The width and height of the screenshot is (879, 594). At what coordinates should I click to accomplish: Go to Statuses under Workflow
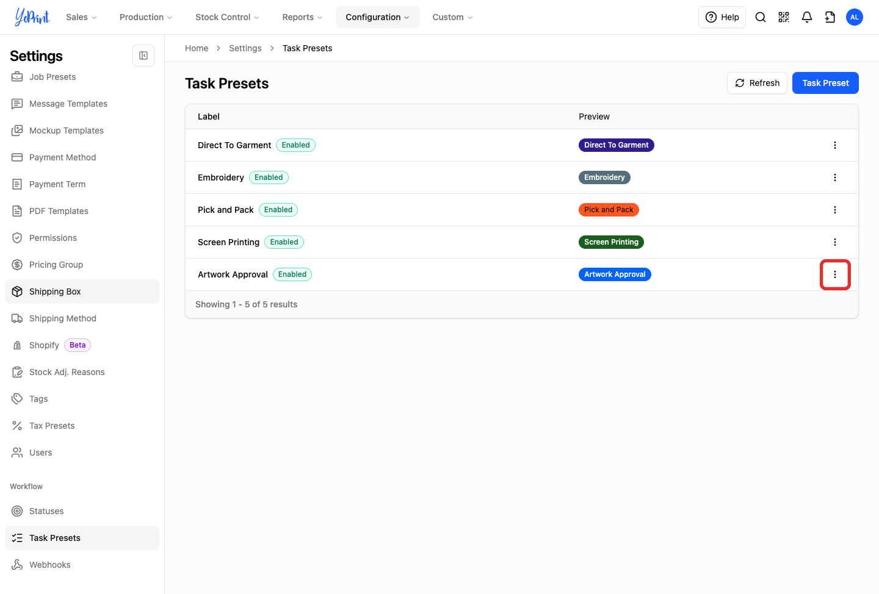click(x=82, y=511)
